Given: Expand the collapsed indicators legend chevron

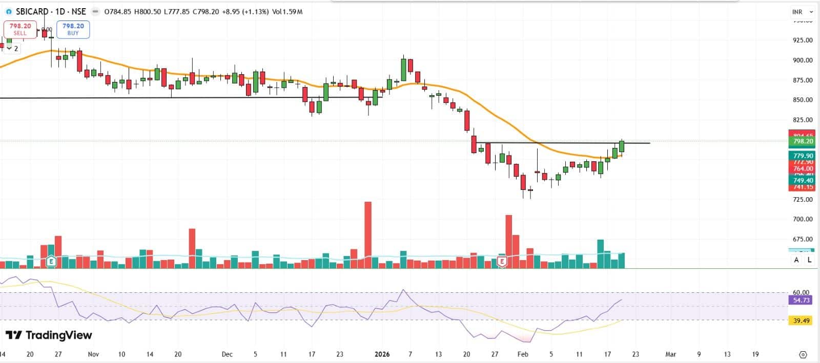Looking at the screenshot, I should tap(10, 49).
